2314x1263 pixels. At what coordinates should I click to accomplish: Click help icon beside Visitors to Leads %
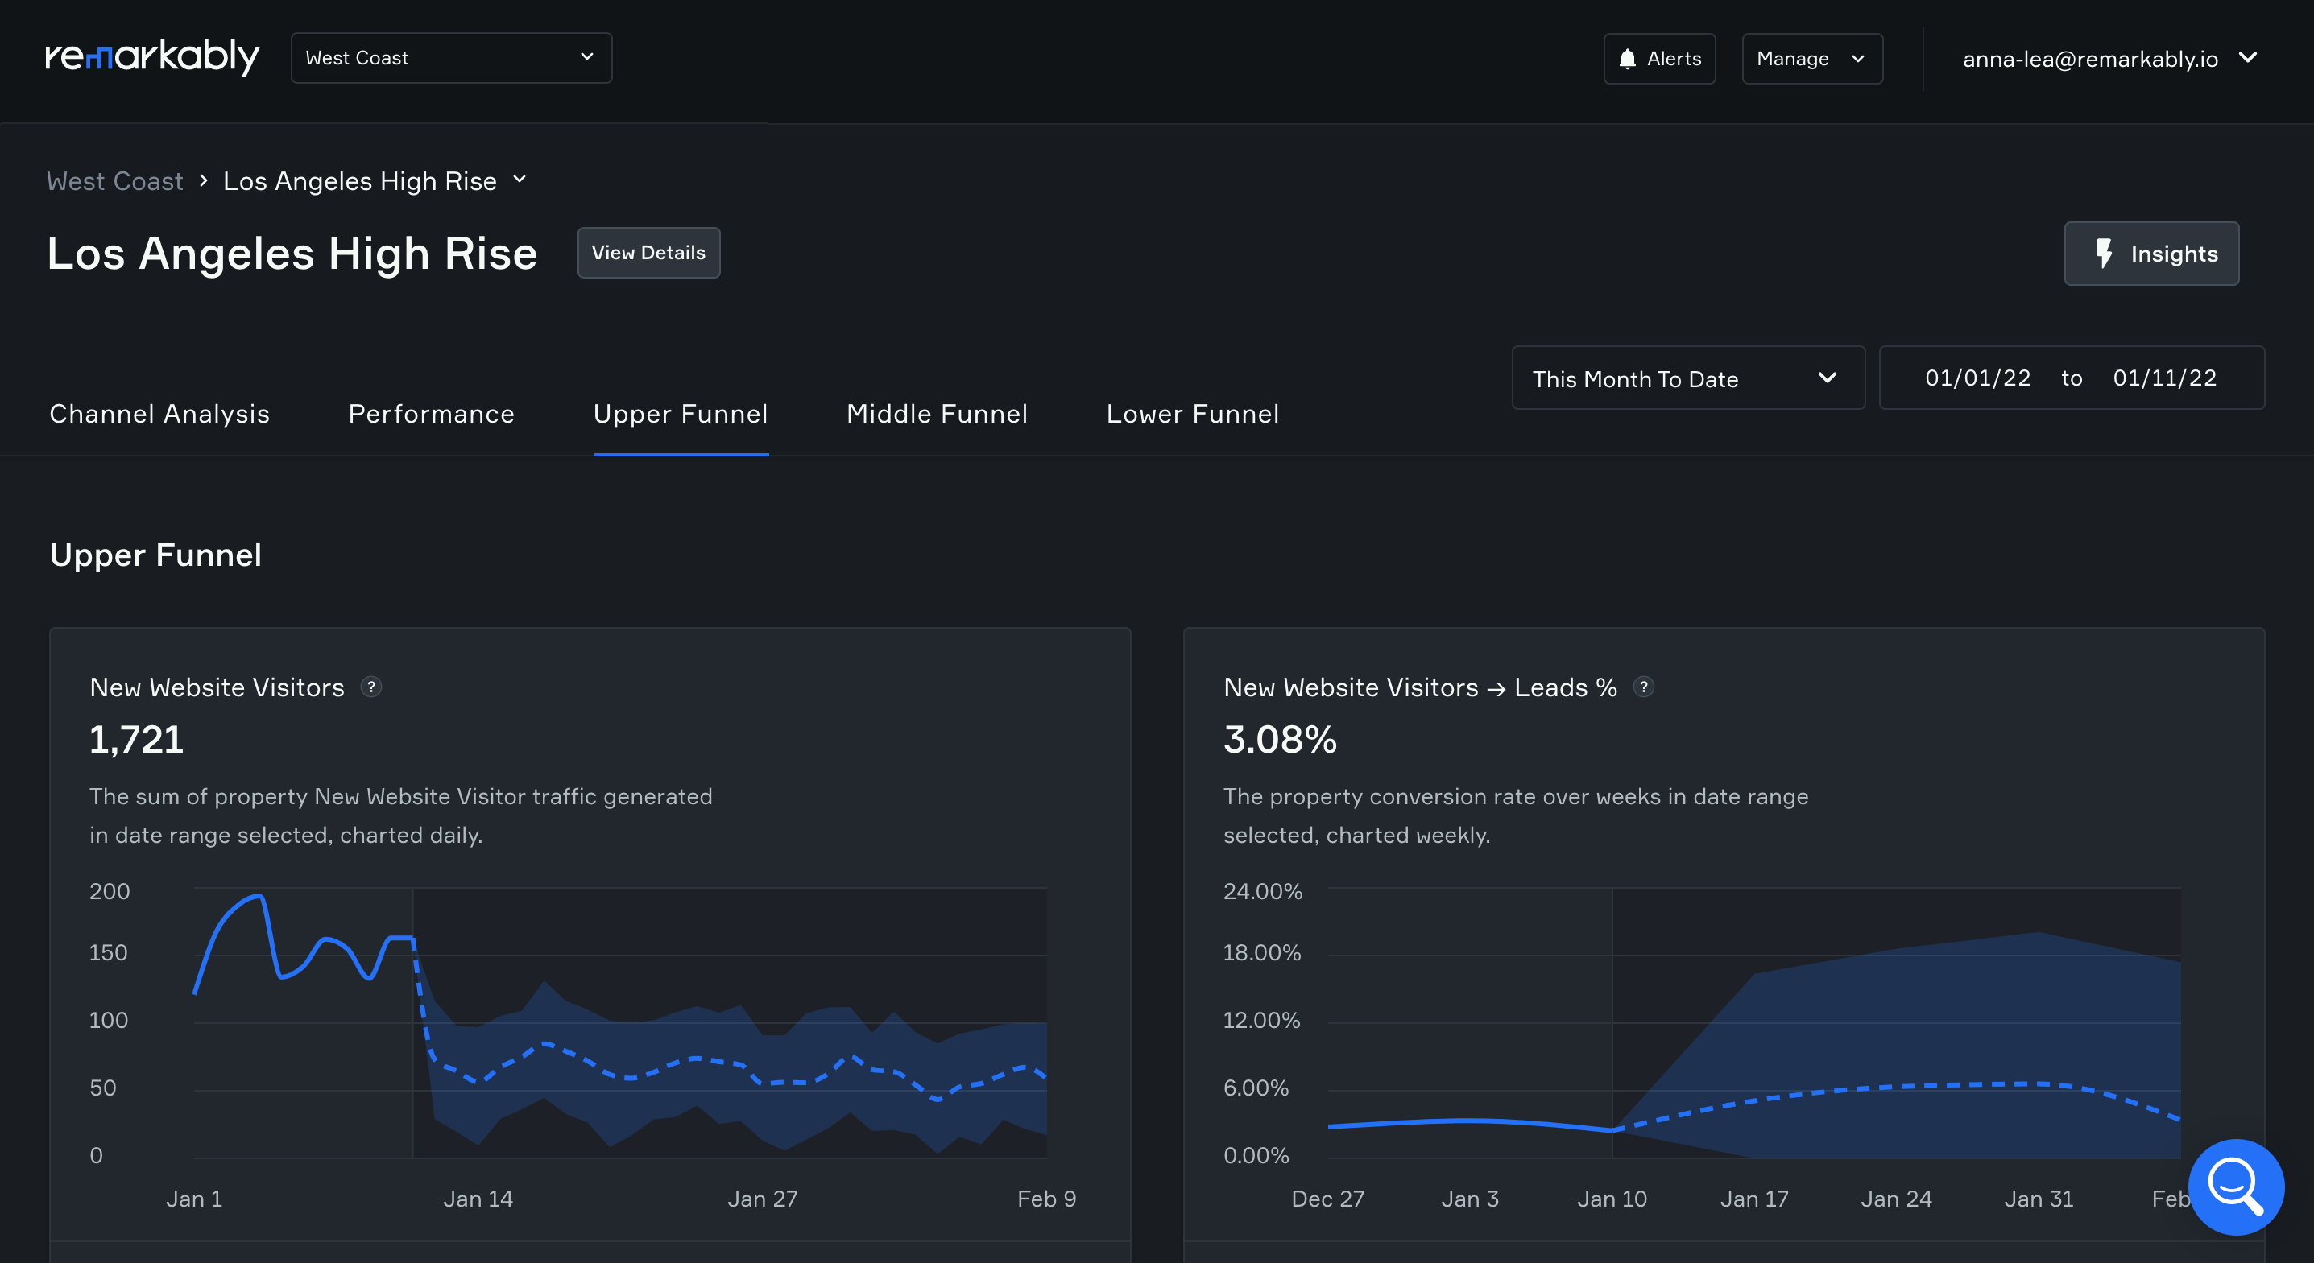[1644, 687]
